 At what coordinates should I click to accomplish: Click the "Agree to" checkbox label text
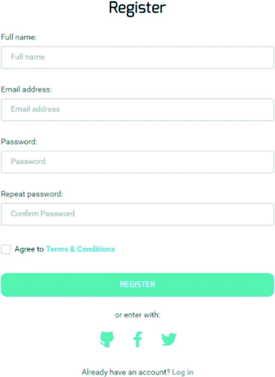[x=29, y=249]
